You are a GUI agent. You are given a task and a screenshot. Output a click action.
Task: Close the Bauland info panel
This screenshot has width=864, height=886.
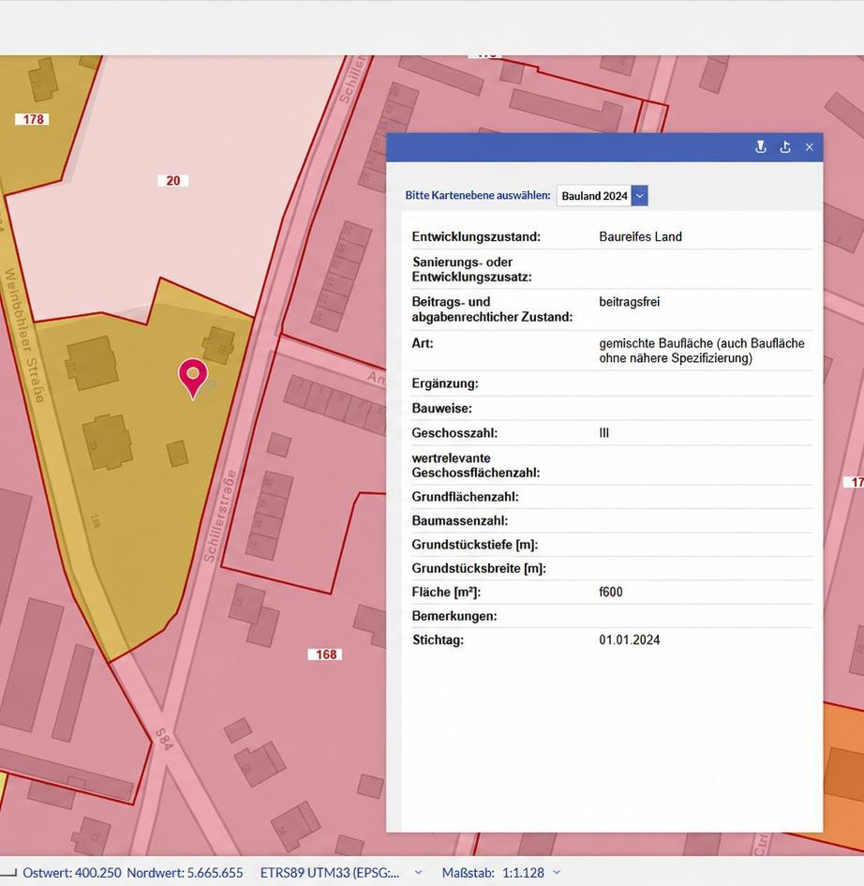810,147
